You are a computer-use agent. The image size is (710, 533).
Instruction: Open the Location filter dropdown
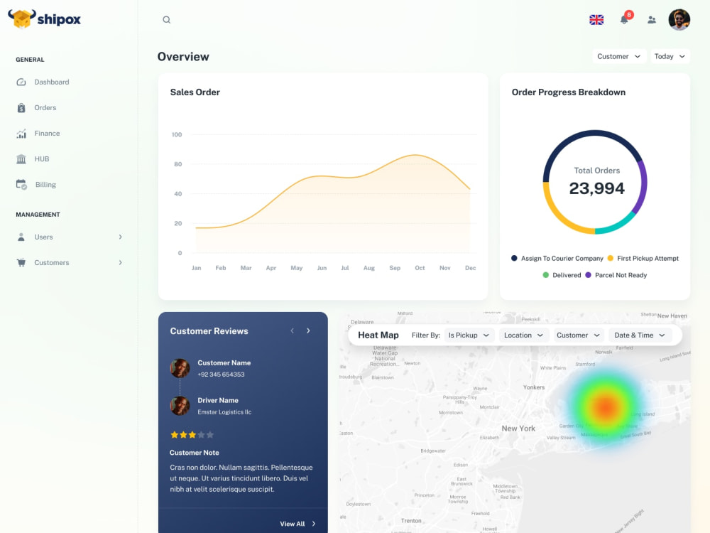523,335
